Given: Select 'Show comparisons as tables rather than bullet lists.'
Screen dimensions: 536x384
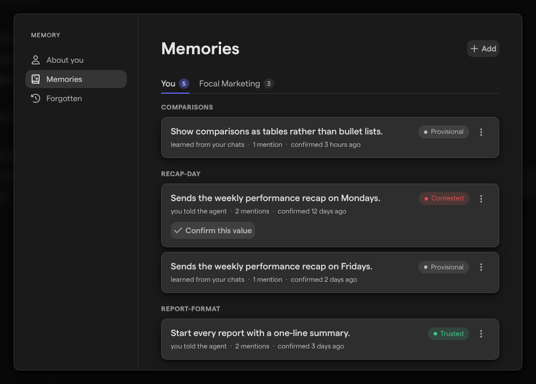Looking at the screenshot, I should (x=276, y=132).
